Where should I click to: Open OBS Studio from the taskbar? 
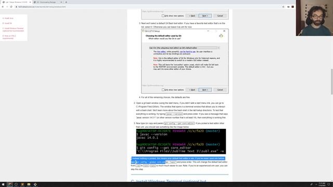[16, 184]
